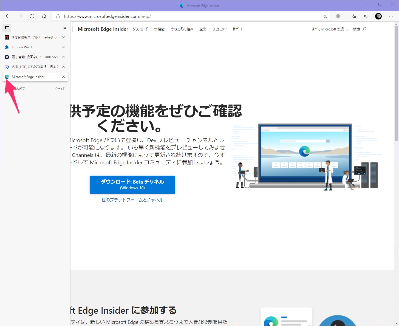This screenshot has height=326, width=399.
Task: Open the コミュニティ navigation item
Action: [x=220, y=29]
